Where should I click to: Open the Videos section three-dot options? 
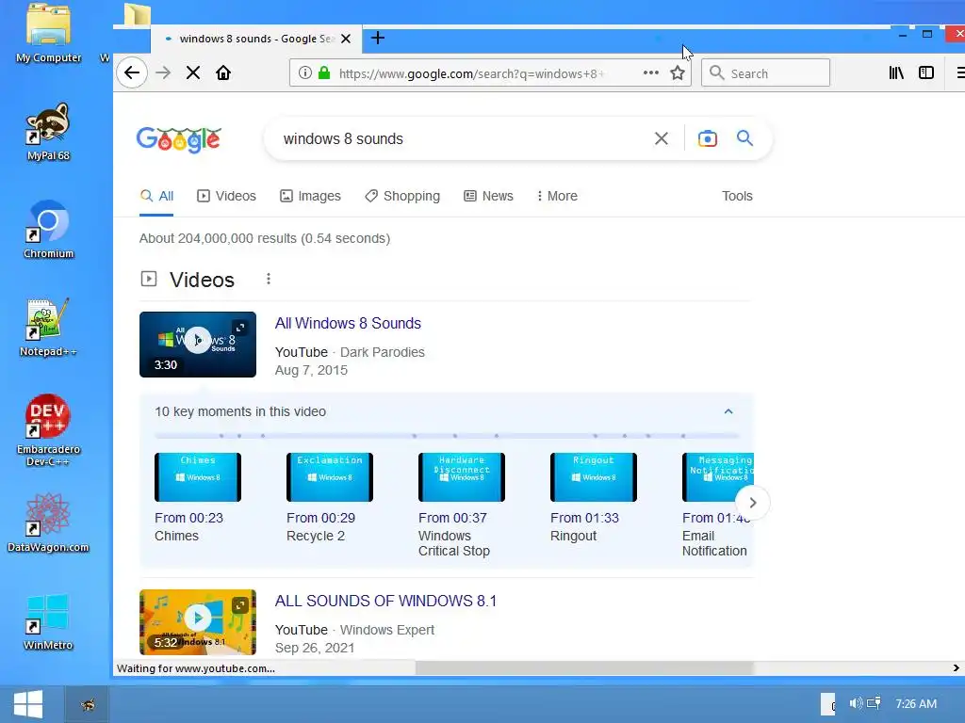click(x=269, y=279)
